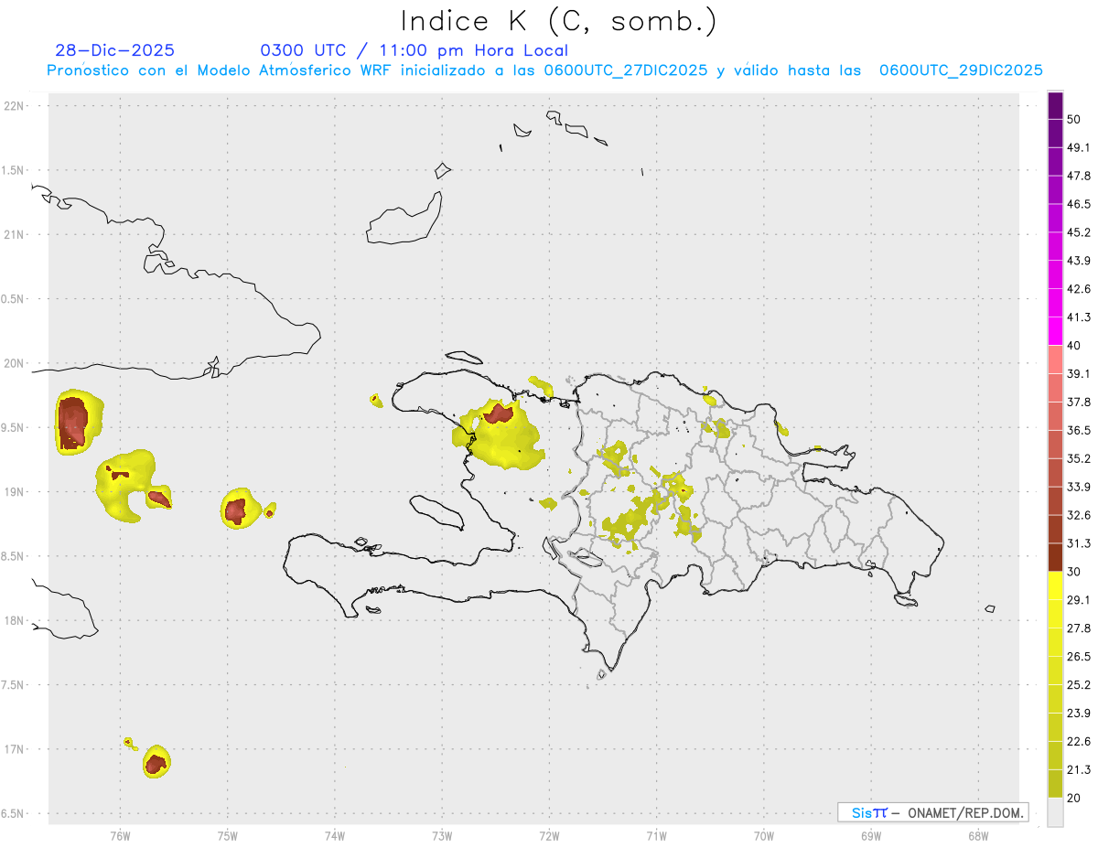Image resolution: width=1098 pixels, height=848 pixels.
Task: Click legend value "50"
Action: (x=1074, y=119)
